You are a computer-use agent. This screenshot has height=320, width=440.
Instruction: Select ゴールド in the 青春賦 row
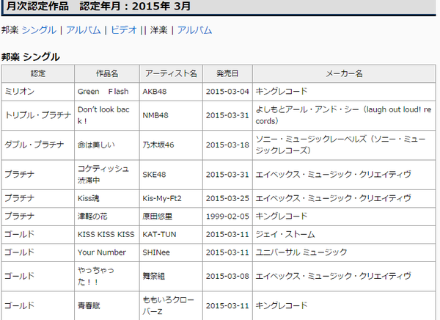pyautogui.click(x=38, y=305)
